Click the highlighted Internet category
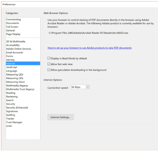The image size is (158, 152). click(x=23, y=64)
